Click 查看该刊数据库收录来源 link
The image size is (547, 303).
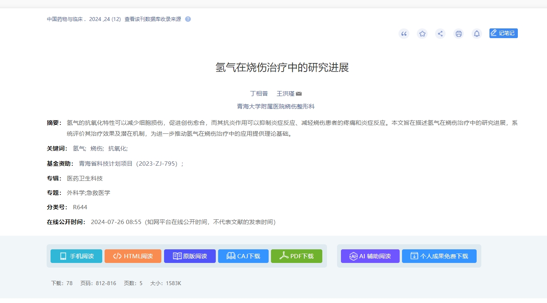(x=152, y=19)
